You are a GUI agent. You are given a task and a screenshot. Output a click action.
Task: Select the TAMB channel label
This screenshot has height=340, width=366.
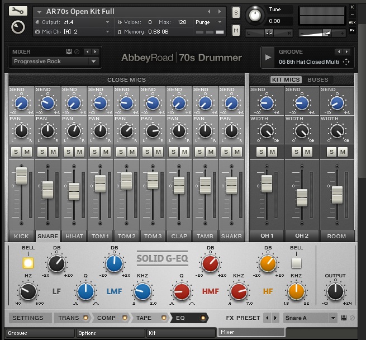(205, 236)
